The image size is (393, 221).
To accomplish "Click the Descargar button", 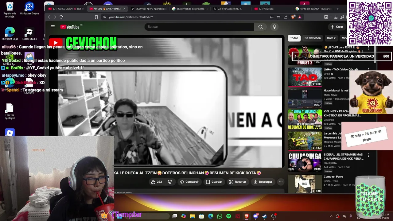I will click(x=263, y=182).
